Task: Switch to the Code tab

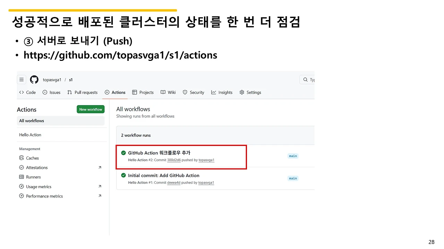Action: coord(27,92)
